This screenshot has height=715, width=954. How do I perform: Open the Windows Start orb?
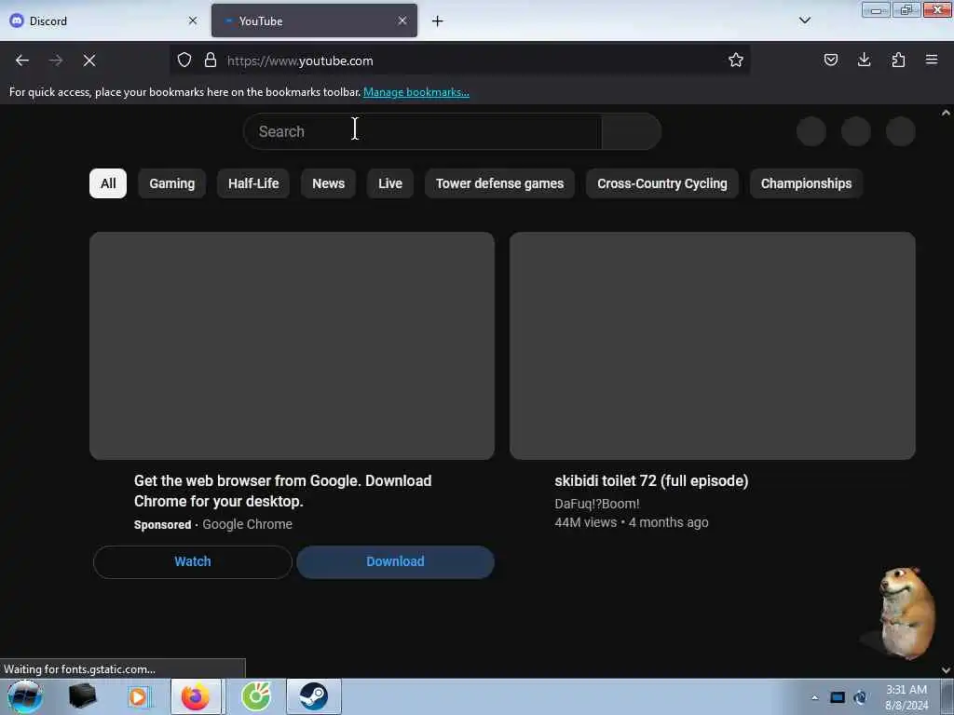[24, 696]
